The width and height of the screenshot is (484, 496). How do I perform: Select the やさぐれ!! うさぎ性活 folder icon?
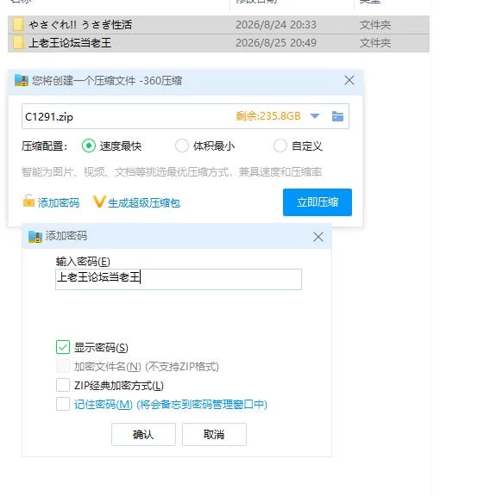18,25
